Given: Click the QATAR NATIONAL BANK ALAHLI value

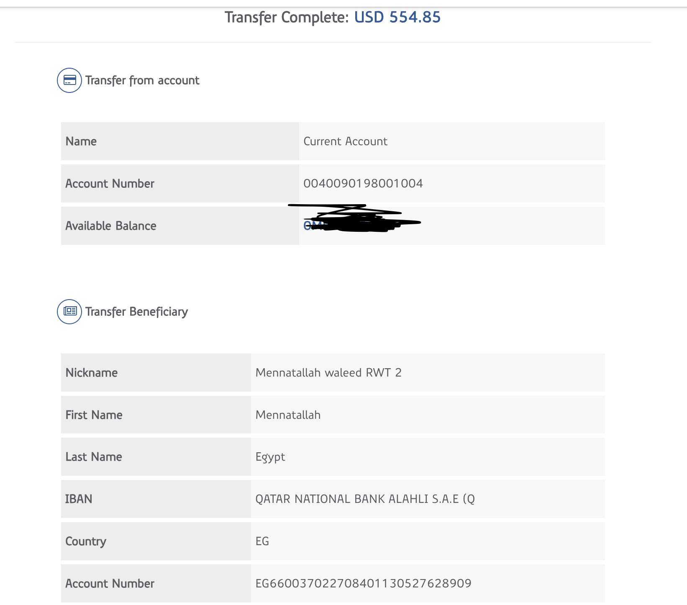Looking at the screenshot, I should (365, 499).
